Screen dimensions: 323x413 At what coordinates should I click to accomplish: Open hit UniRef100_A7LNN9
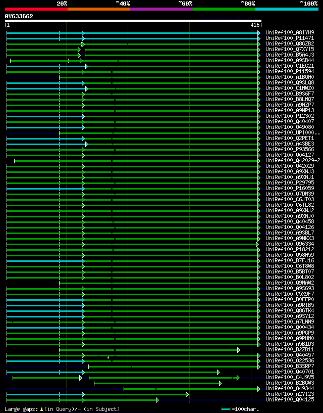click(x=290, y=322)
